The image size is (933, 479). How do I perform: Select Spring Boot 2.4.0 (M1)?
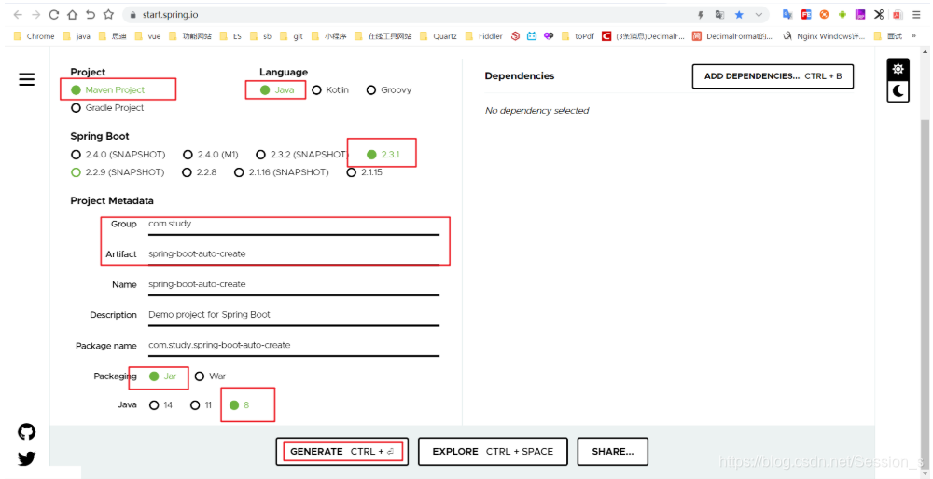pyautogui.click(x=211, y=155)
